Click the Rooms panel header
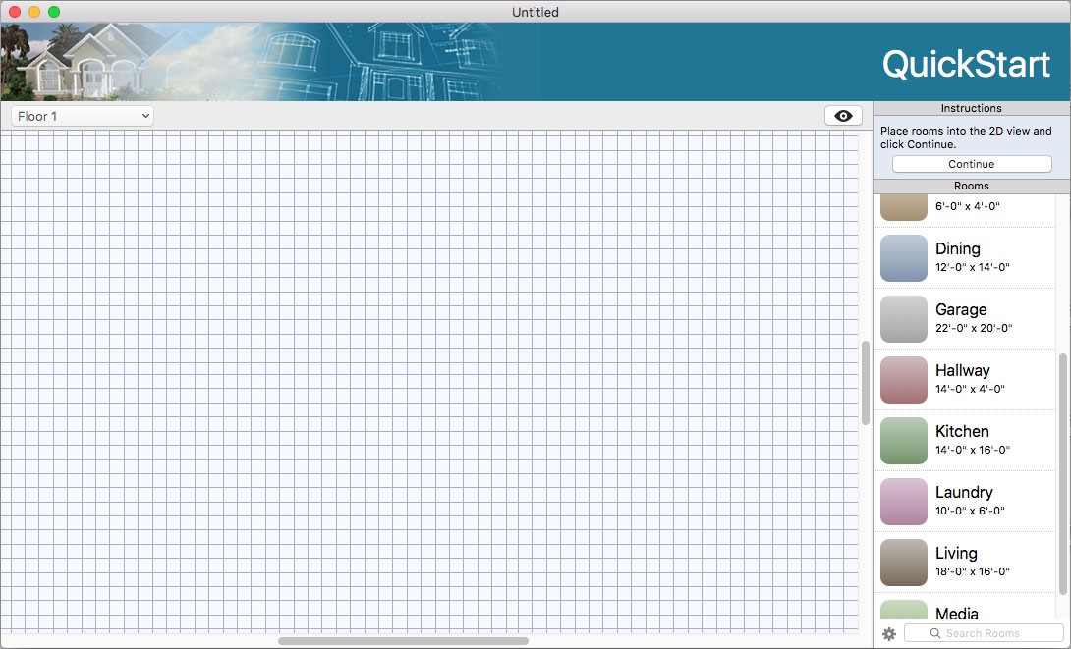1071x649 pixels. tap(972, 186)
